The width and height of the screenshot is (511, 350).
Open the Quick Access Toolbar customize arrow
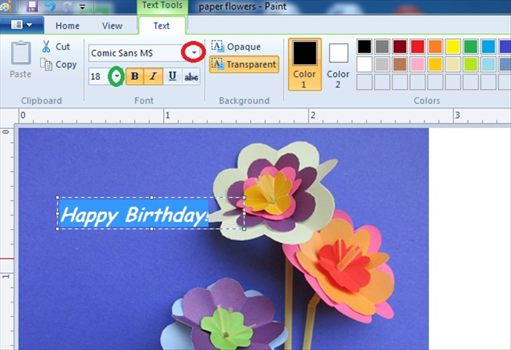tap(83, 7)
